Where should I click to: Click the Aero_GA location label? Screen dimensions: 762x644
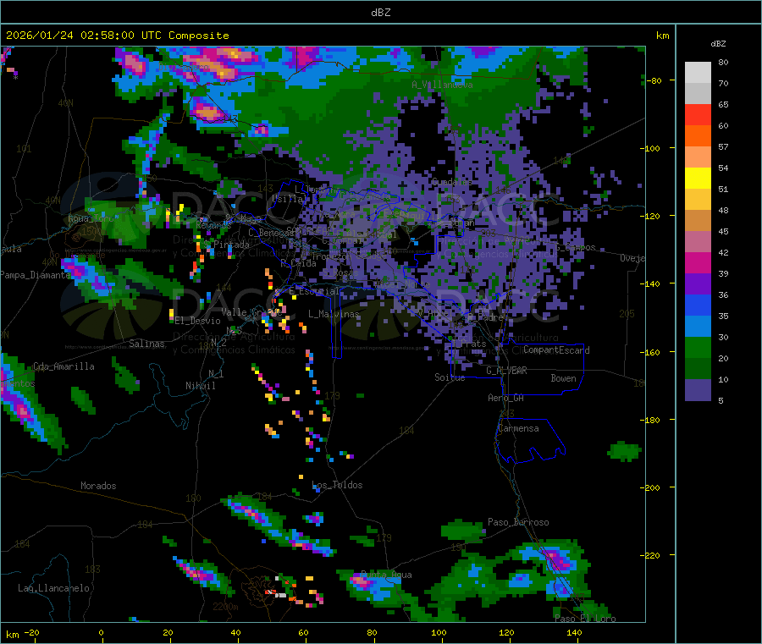click(506, 398)
